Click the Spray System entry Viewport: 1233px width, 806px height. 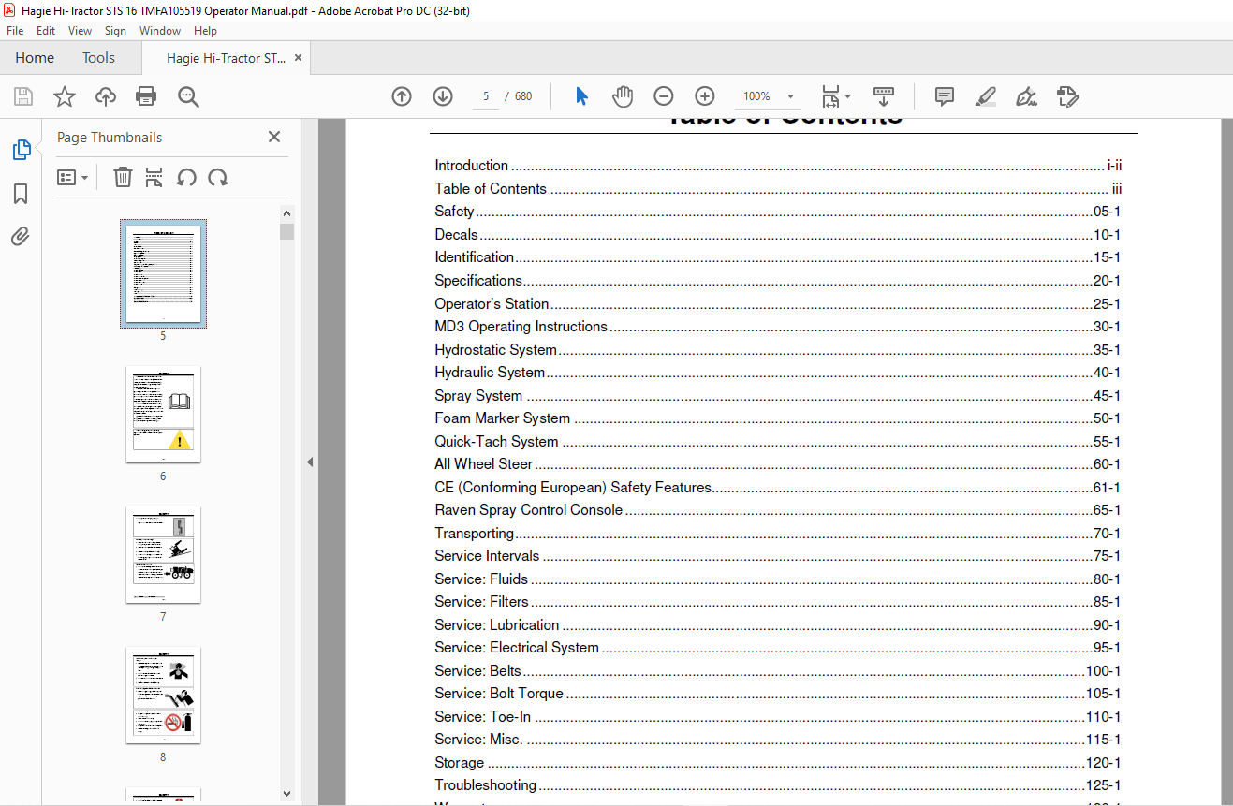777,395
